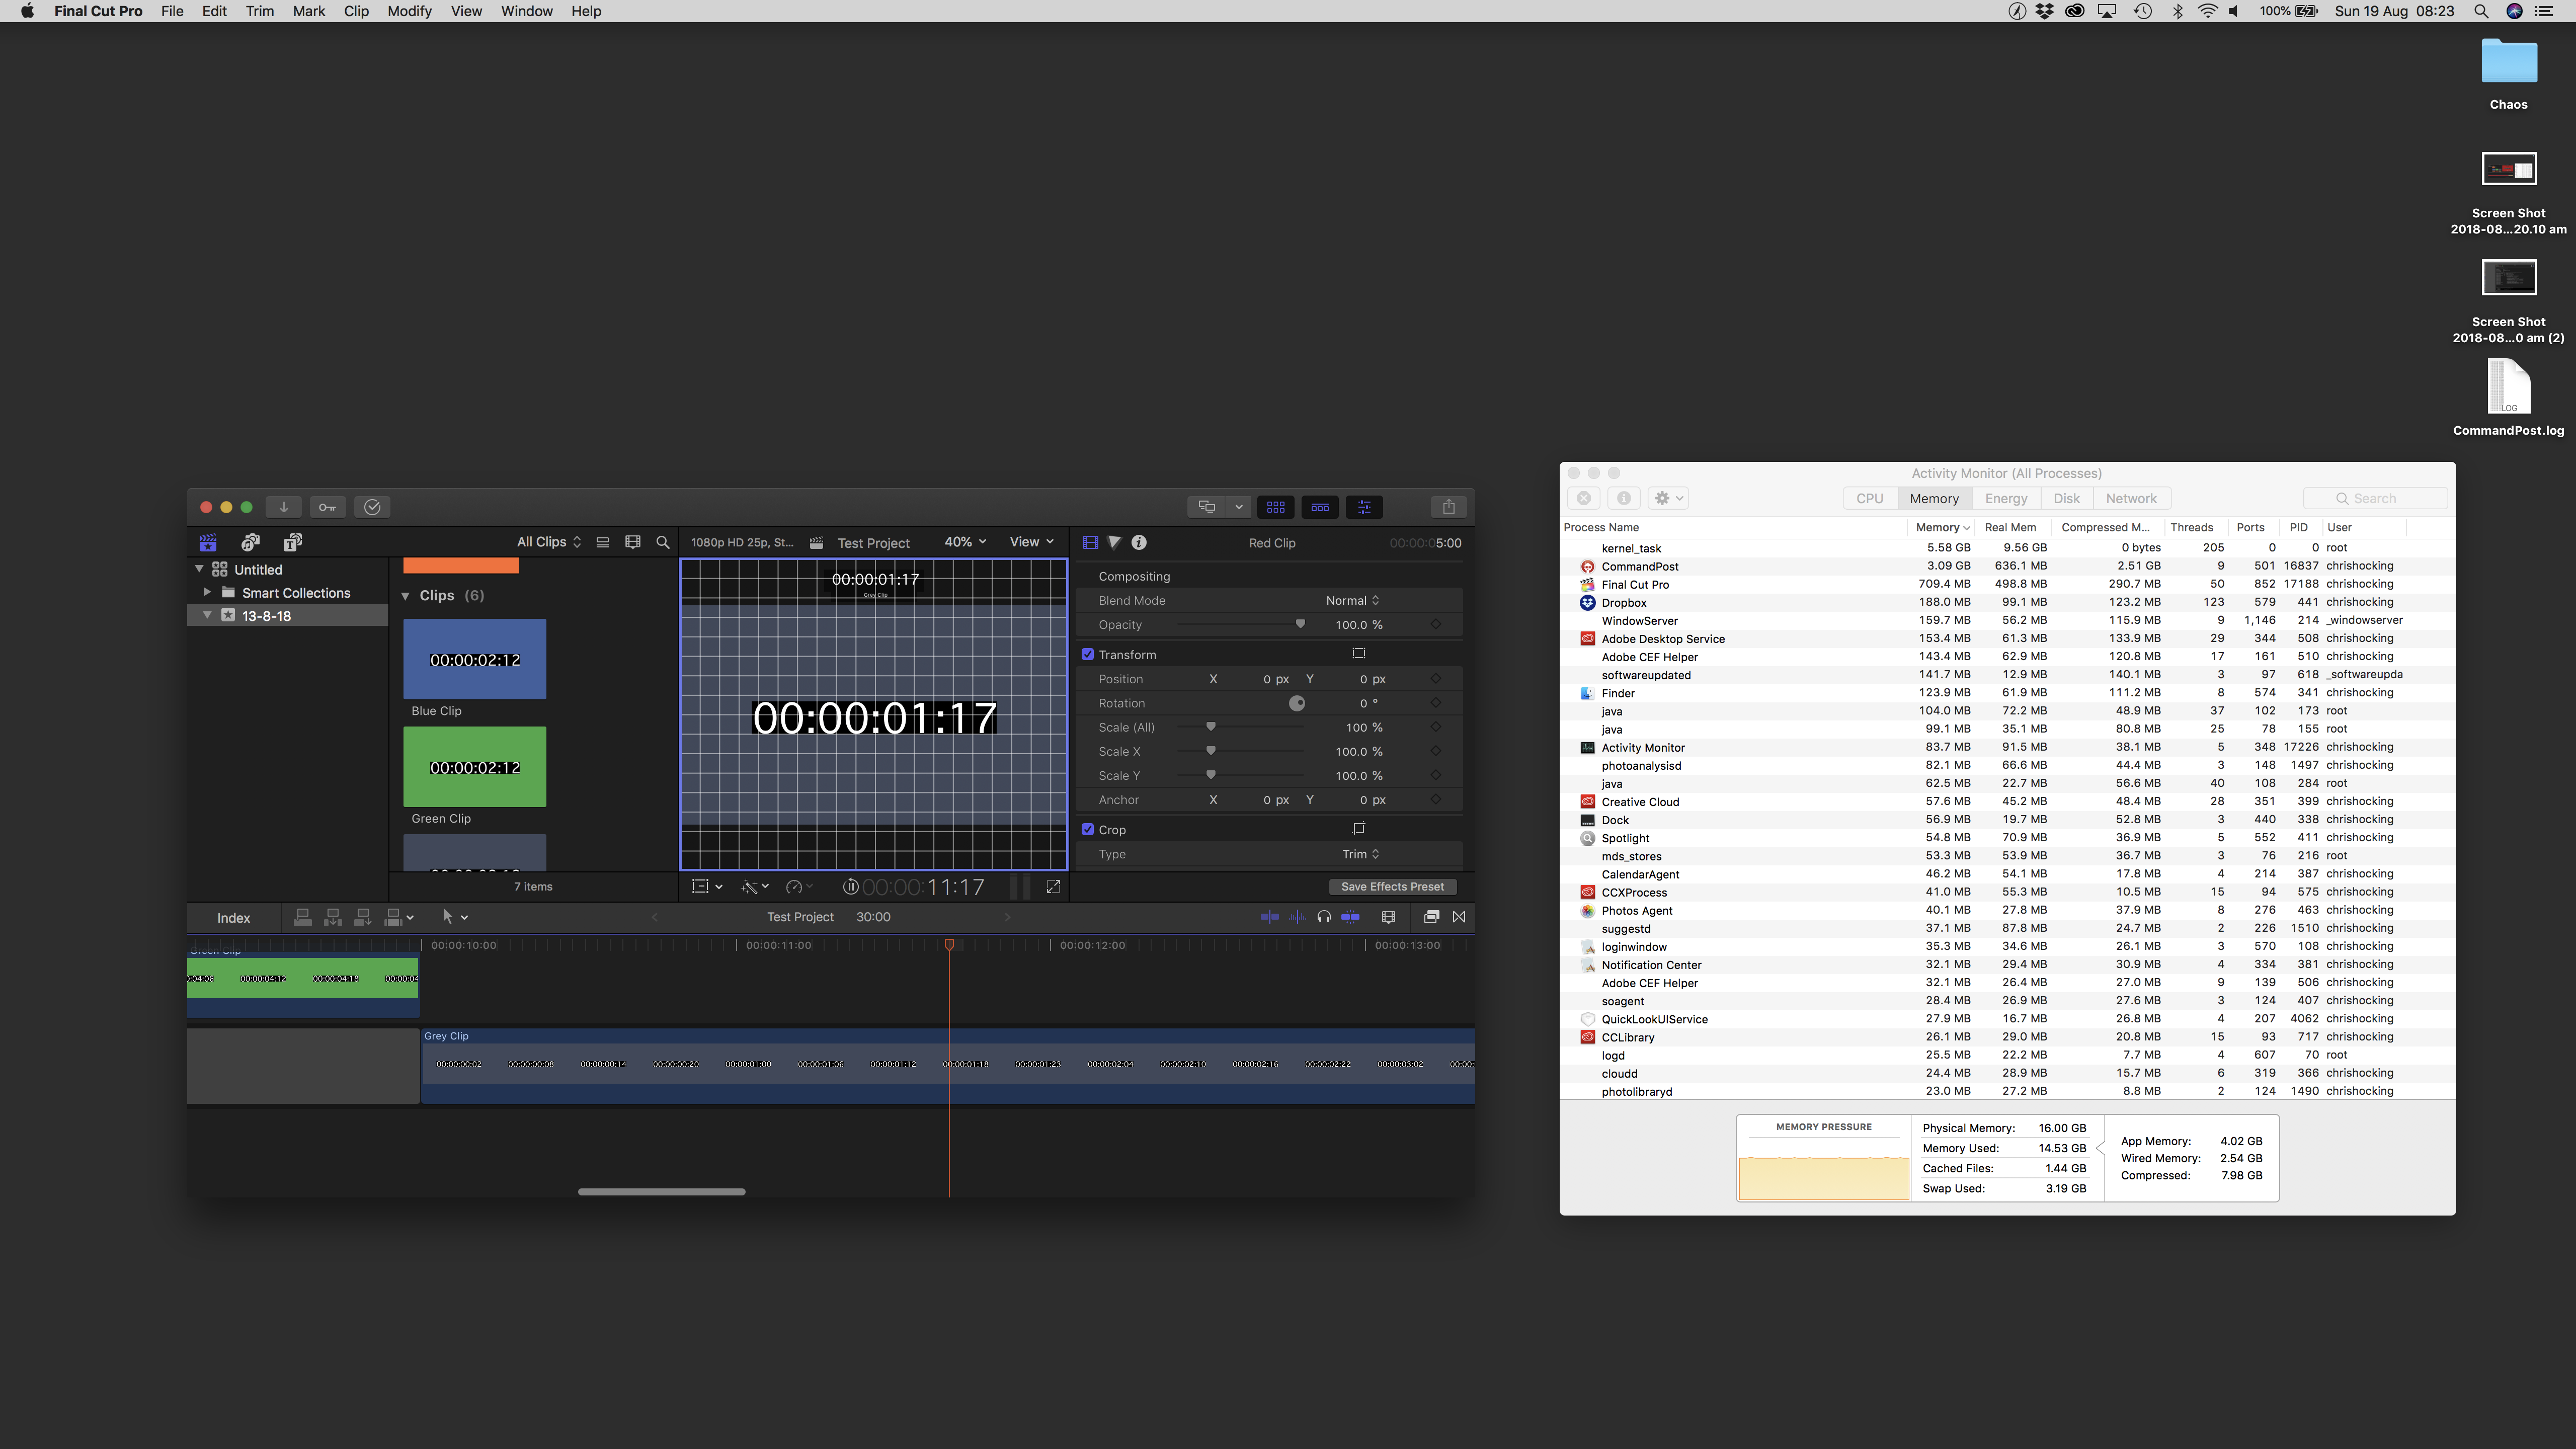Open the Modify menu

click(409, 11)
